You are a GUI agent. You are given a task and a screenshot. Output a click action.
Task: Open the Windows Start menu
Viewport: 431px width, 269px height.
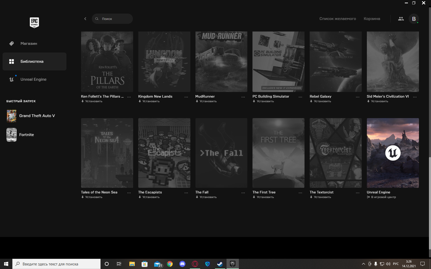pyautogui.click(x=6, y=264)
